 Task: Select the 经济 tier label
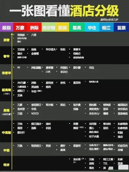click(x=6, y=165)
